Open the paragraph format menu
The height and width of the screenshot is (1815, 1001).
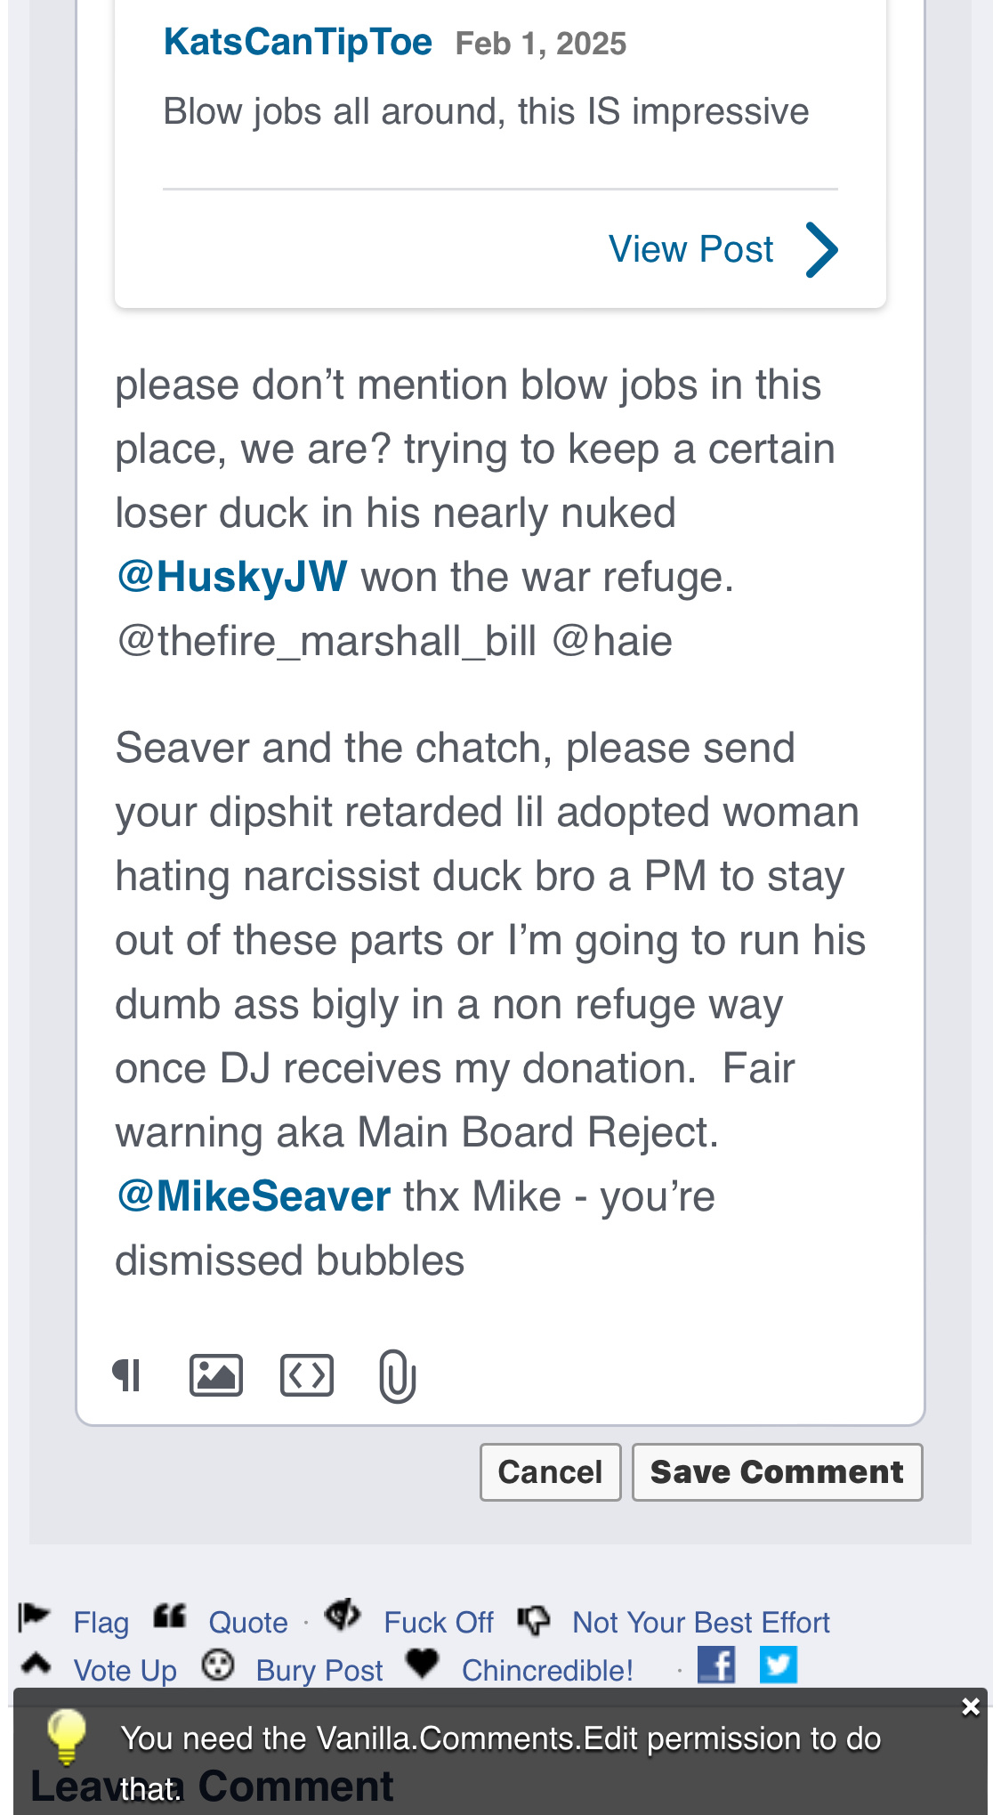[127, 1375]
